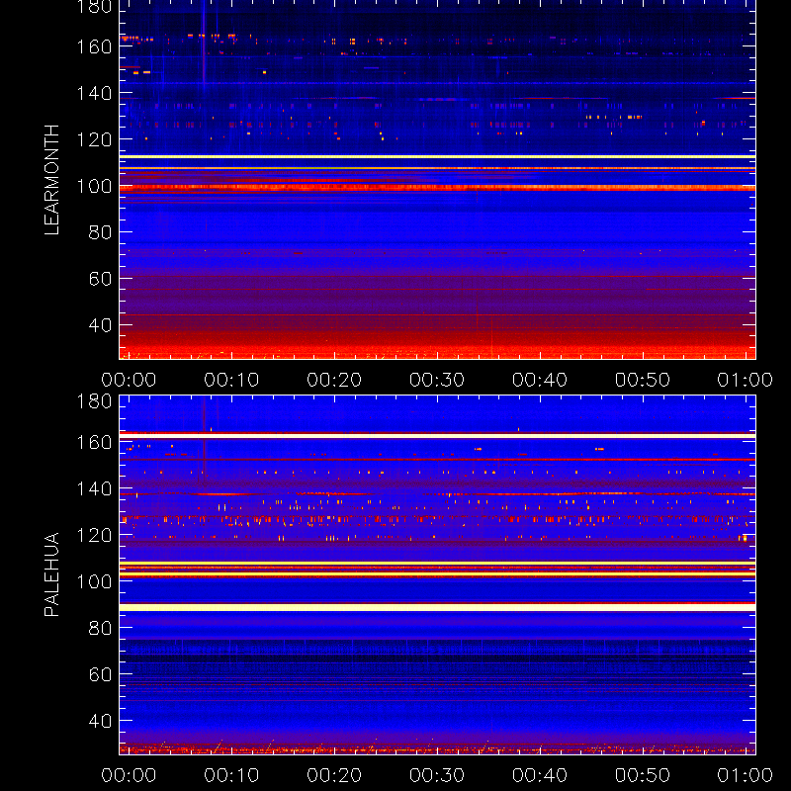The image size is (791, 791).
Task: Click the LEARMONTH vertical axis label
Action: 52,180
